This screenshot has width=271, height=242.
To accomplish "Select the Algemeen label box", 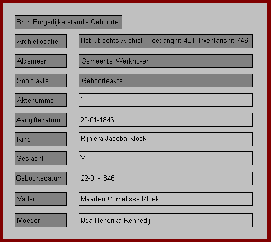I will pyautogui.click(x=41, y=61).
